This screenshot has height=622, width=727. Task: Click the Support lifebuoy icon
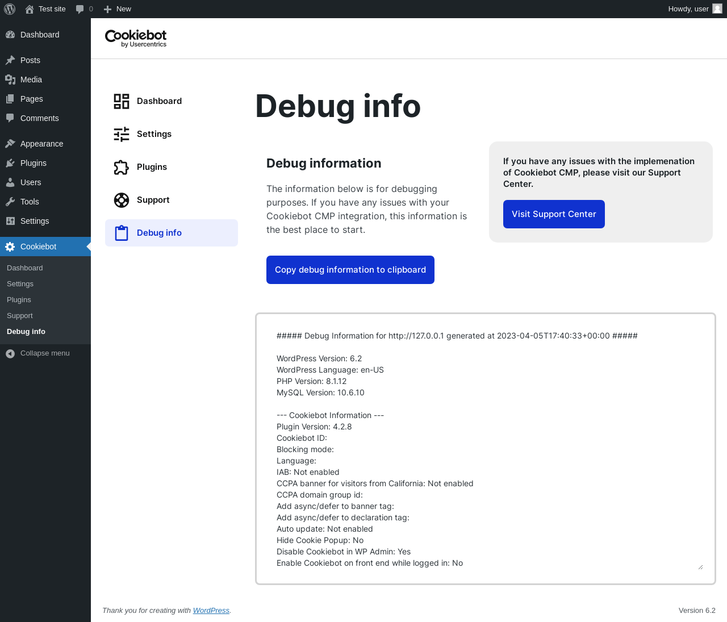click(122, 200)
